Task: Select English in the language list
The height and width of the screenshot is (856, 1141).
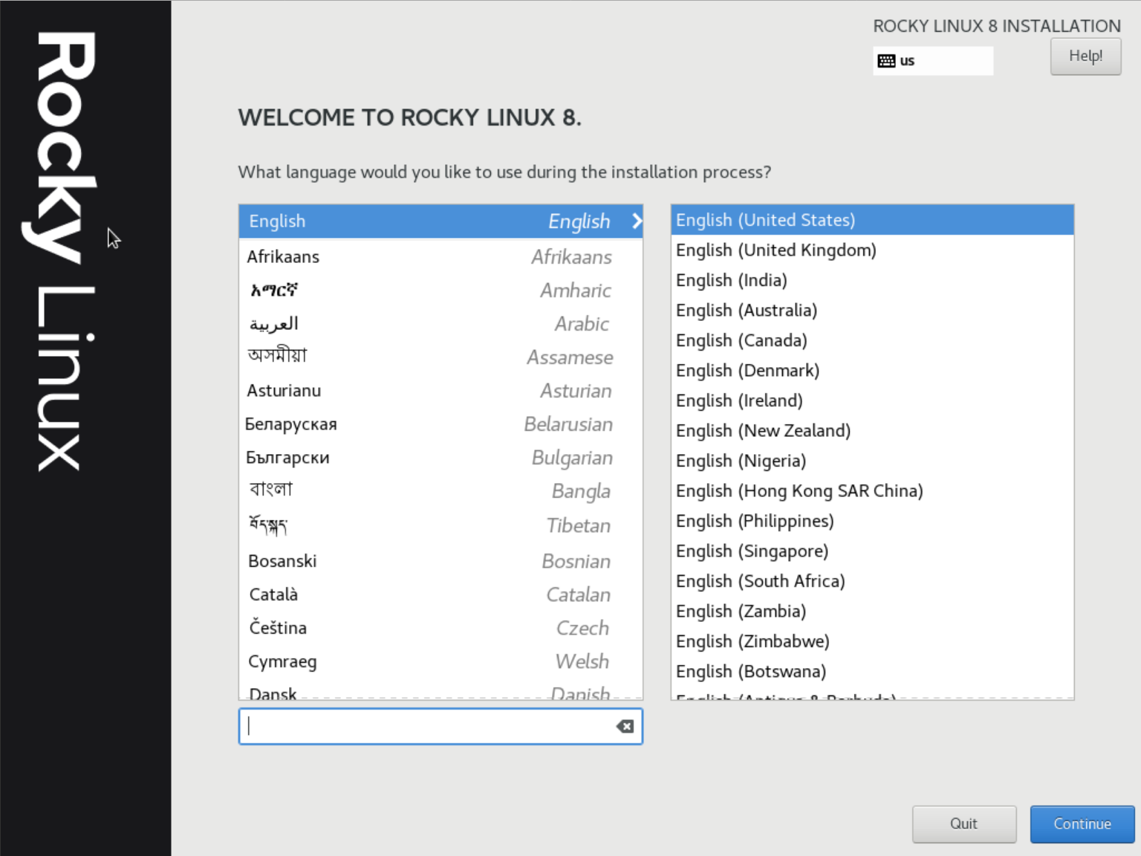Action: 441,221
